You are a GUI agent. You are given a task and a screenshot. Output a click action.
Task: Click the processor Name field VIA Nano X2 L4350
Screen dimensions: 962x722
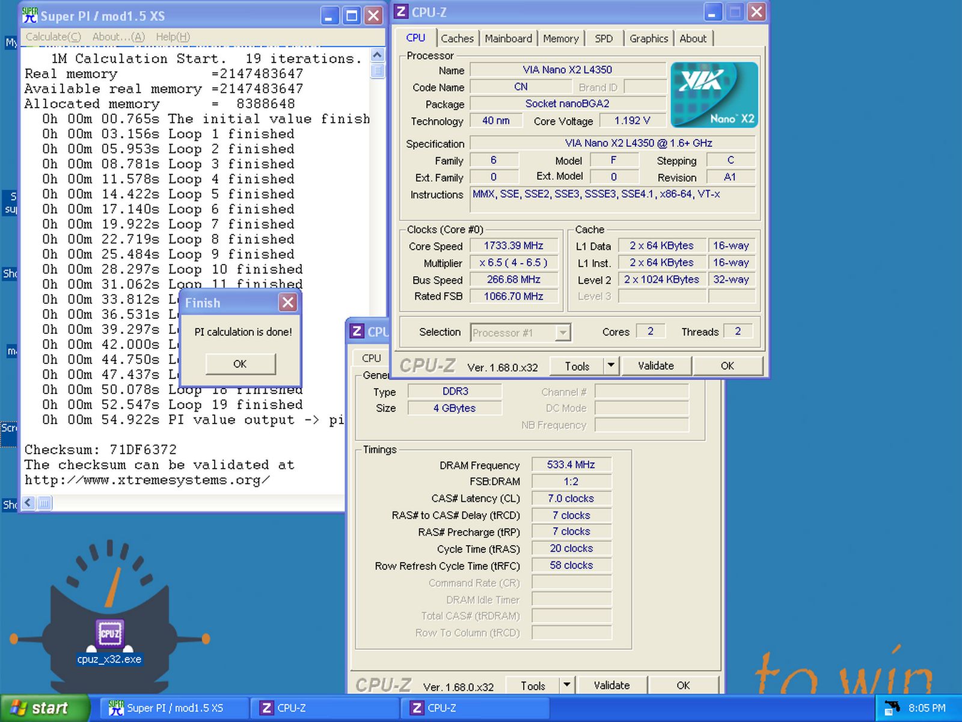[568, 70]
